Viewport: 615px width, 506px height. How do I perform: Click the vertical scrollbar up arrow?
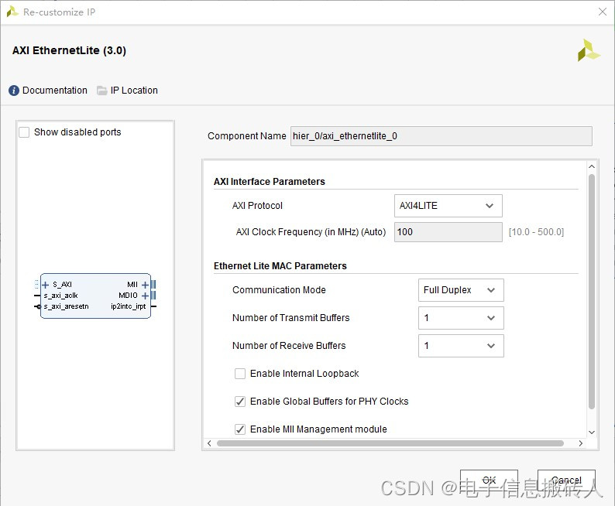(592, 166)
